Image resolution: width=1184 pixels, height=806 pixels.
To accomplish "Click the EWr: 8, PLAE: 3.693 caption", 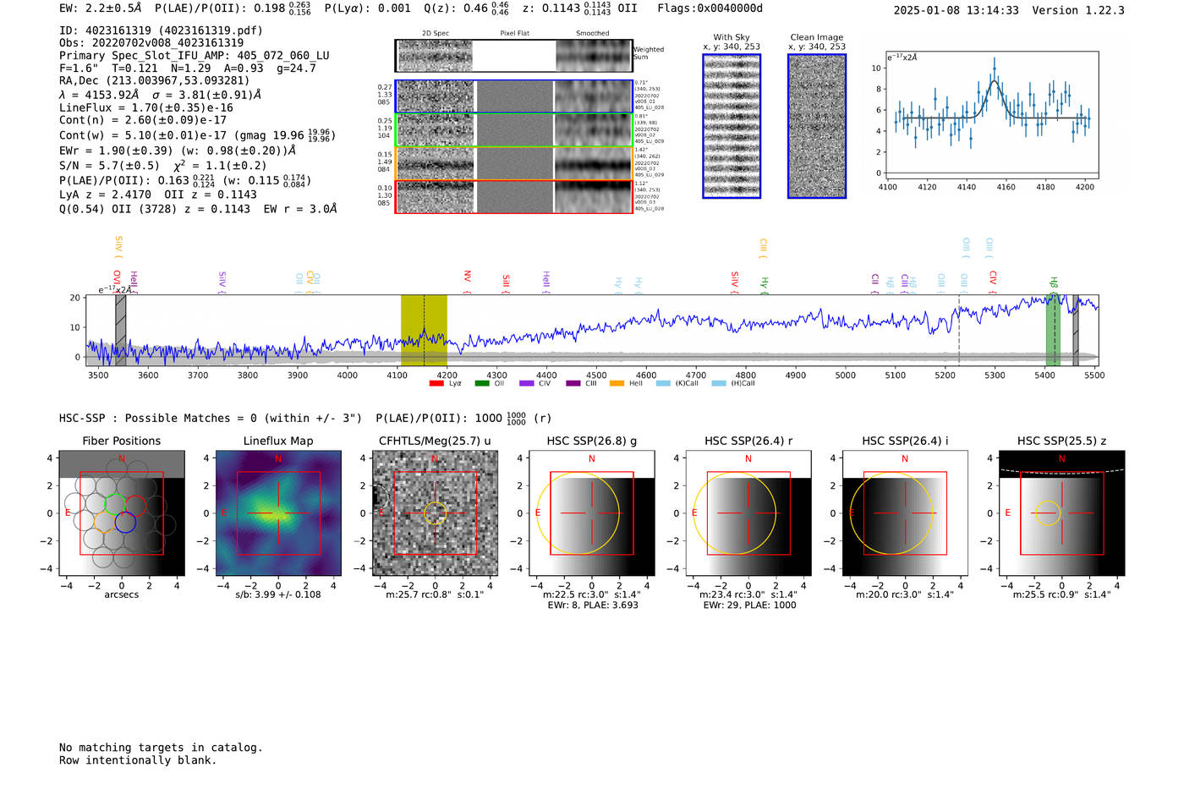I will pyautogui.click(x=592, y=606).
